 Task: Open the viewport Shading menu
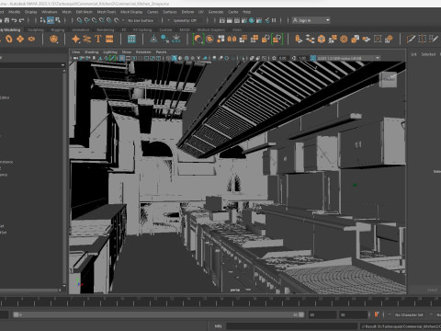coord(91,51)
